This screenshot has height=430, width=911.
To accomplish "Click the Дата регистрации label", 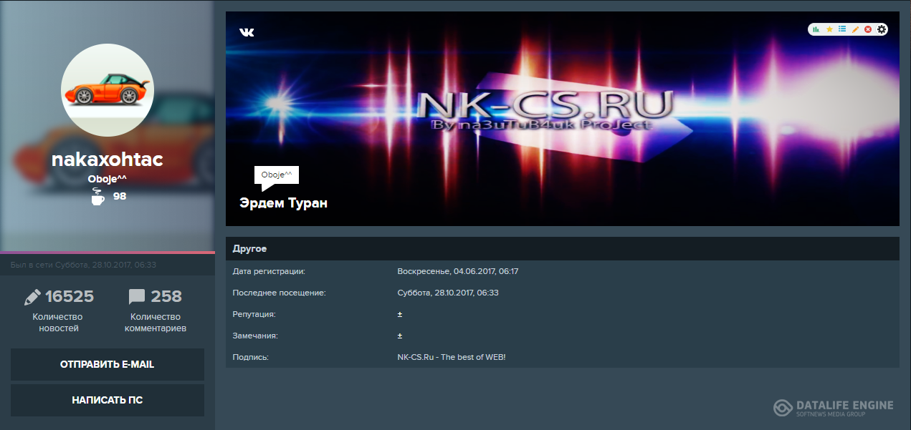I will click(269, 271).
